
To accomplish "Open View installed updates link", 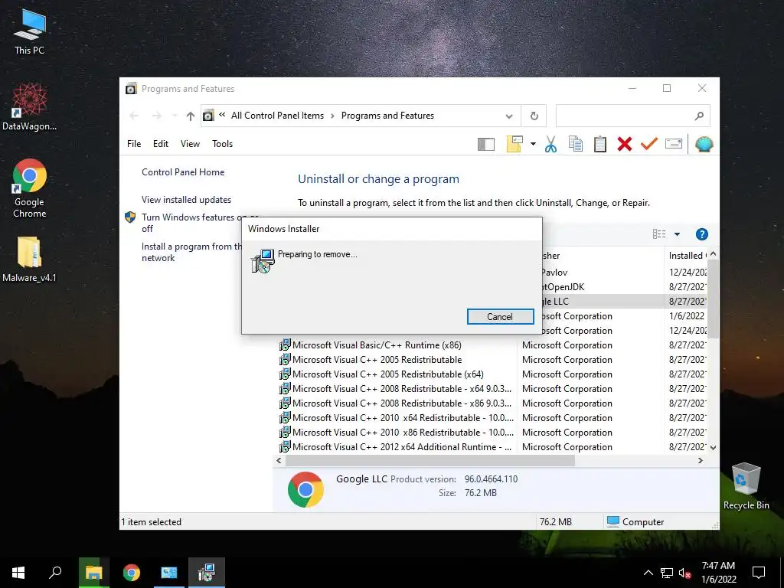I will click(x=187, y=200).
